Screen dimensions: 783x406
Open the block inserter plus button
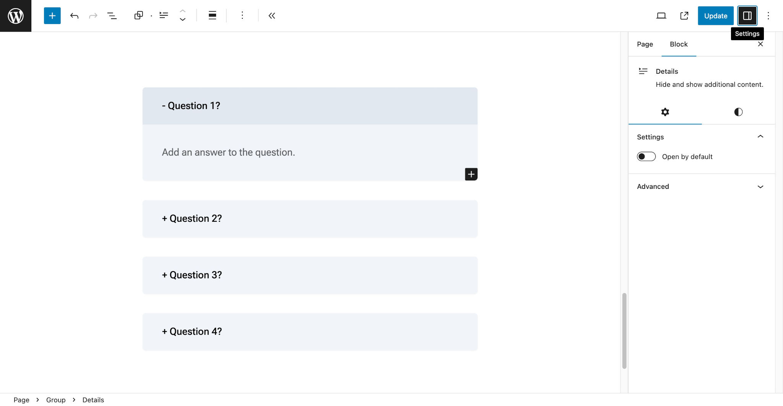[x=52, y=16]
